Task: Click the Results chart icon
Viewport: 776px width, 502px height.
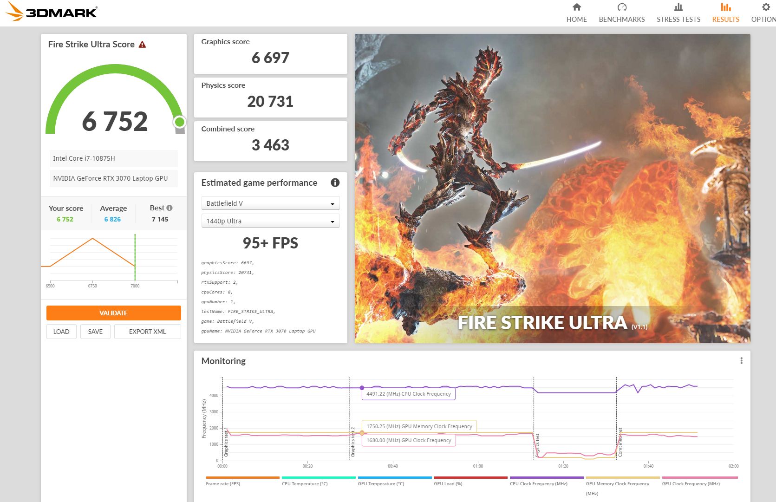Action: click(x=725, y=7)
